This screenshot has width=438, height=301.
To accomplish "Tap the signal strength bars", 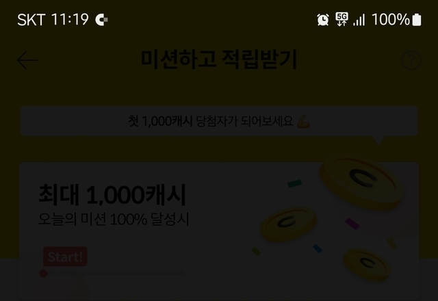I will 359,20.
